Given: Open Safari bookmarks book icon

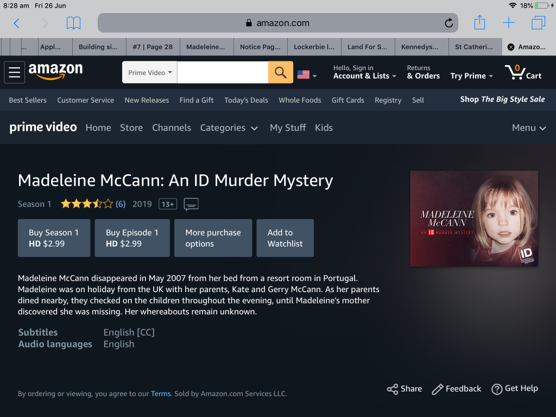Looking at the screenshot, I should click(x=73, y=23).
